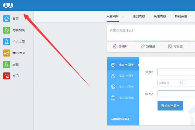This screenshot has width=195, height=130.
Task: Switch to the 关注内容 tab
Action: [x=160, y=16]
